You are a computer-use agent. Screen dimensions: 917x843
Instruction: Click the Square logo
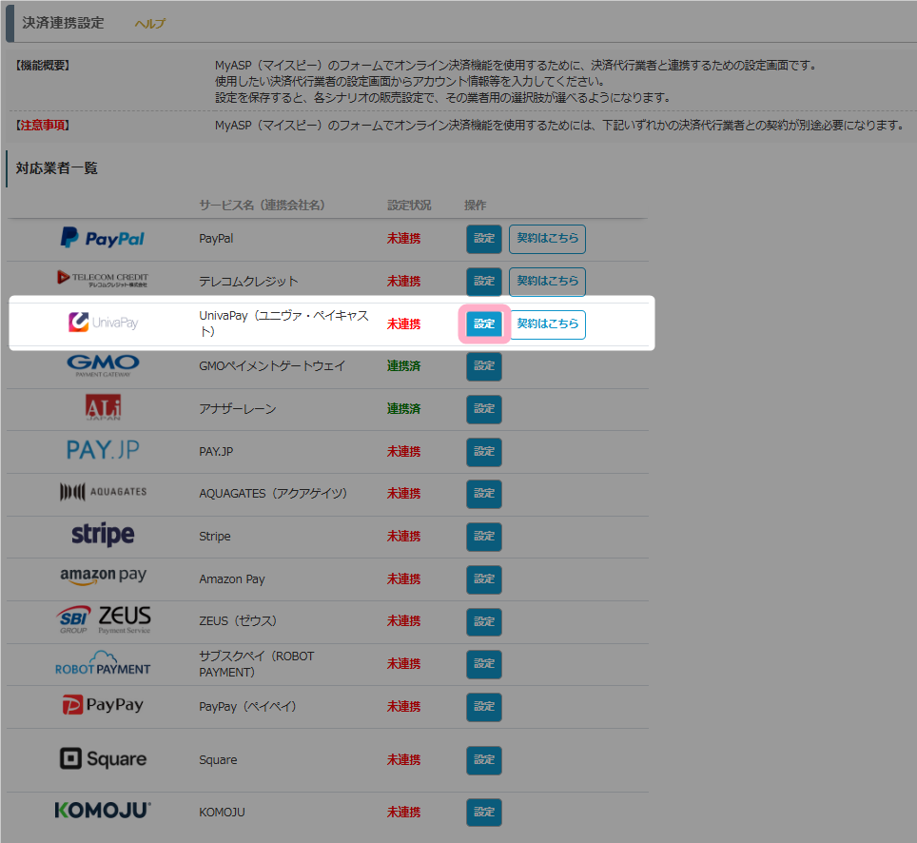click(103, 759)
